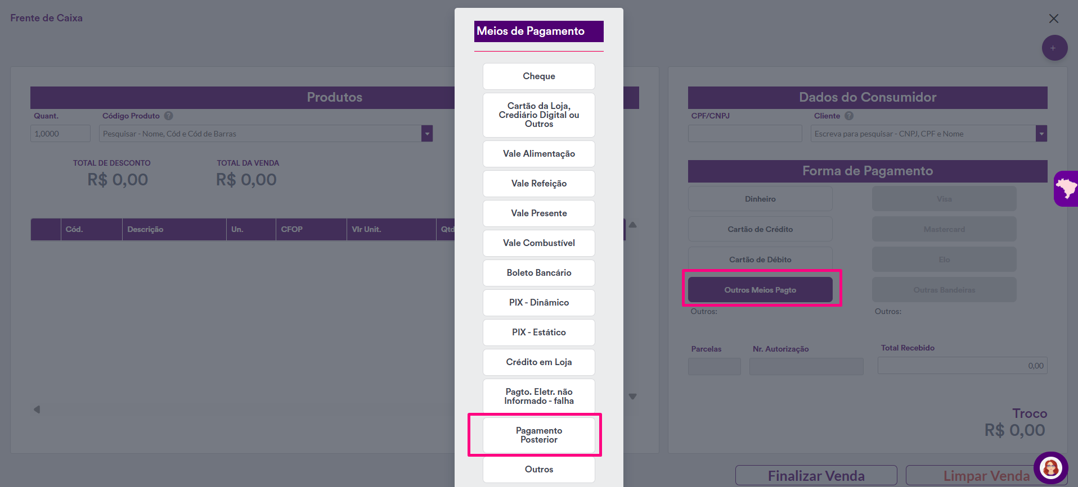Click the help icon beside Código Produto
The width and height of the screenshot is (1078, 487).
click(168, 116)
